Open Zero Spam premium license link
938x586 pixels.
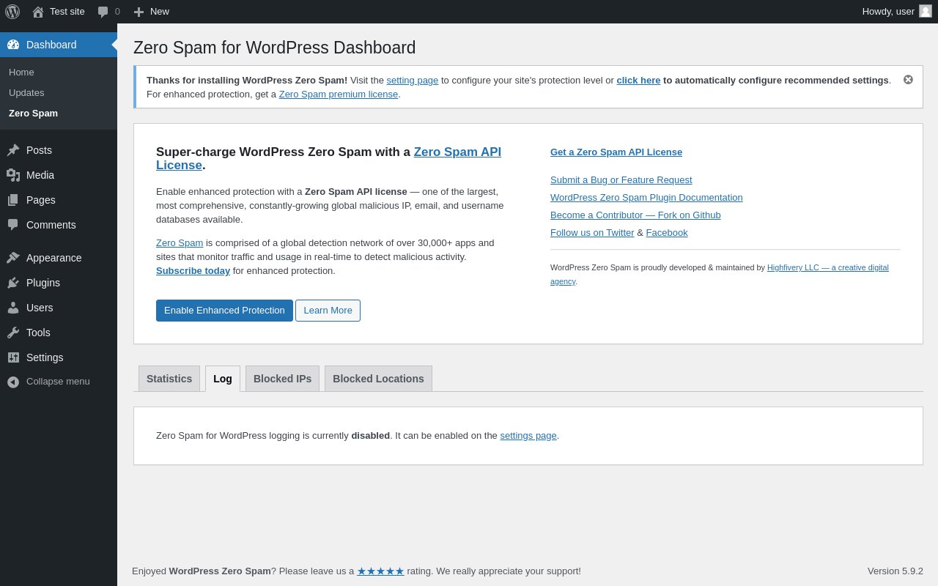point(339,94)
